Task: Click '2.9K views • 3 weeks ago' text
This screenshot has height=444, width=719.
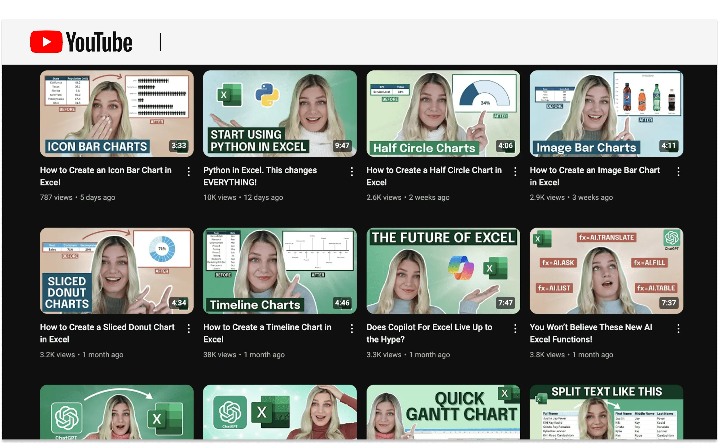Action: click(572, 197)
